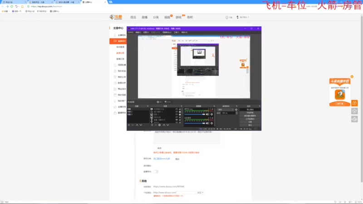
Task: Open Edit menu in OBS menu bar
Action: coord(138,32)
